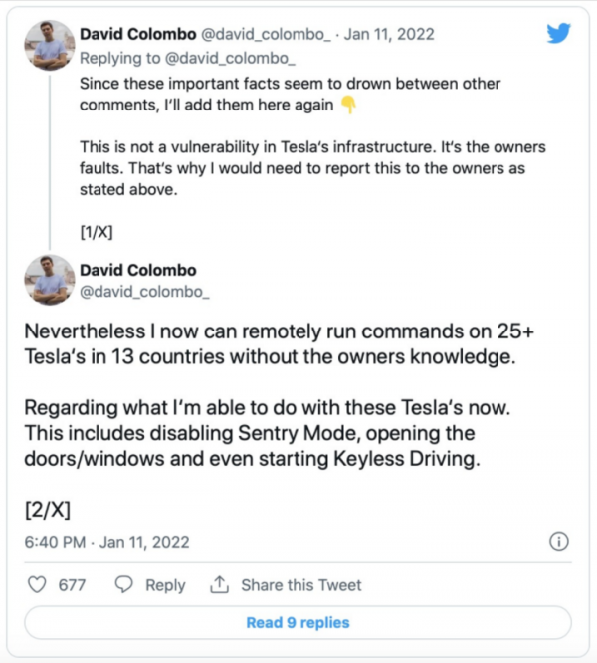
Task: Click the Reply text link
Action: click(x=165, y=585)
